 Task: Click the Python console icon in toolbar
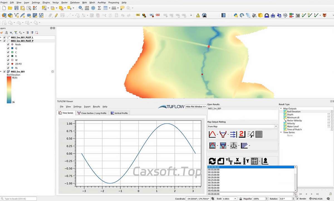(236, 15)
